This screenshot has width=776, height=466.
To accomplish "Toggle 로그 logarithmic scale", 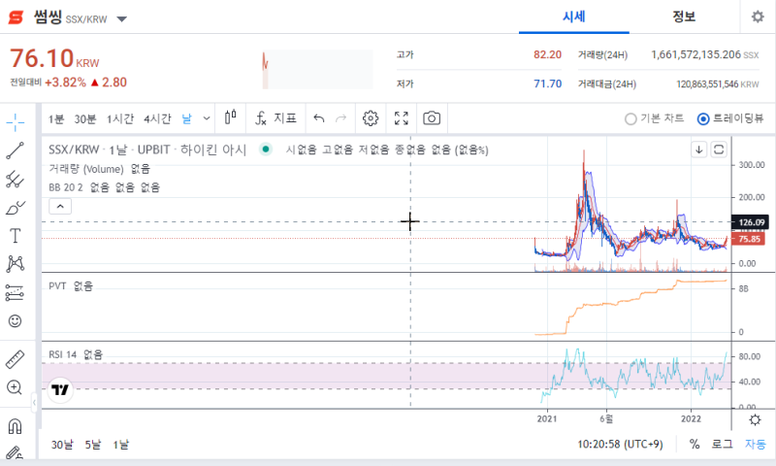I will tap(722, 445).
